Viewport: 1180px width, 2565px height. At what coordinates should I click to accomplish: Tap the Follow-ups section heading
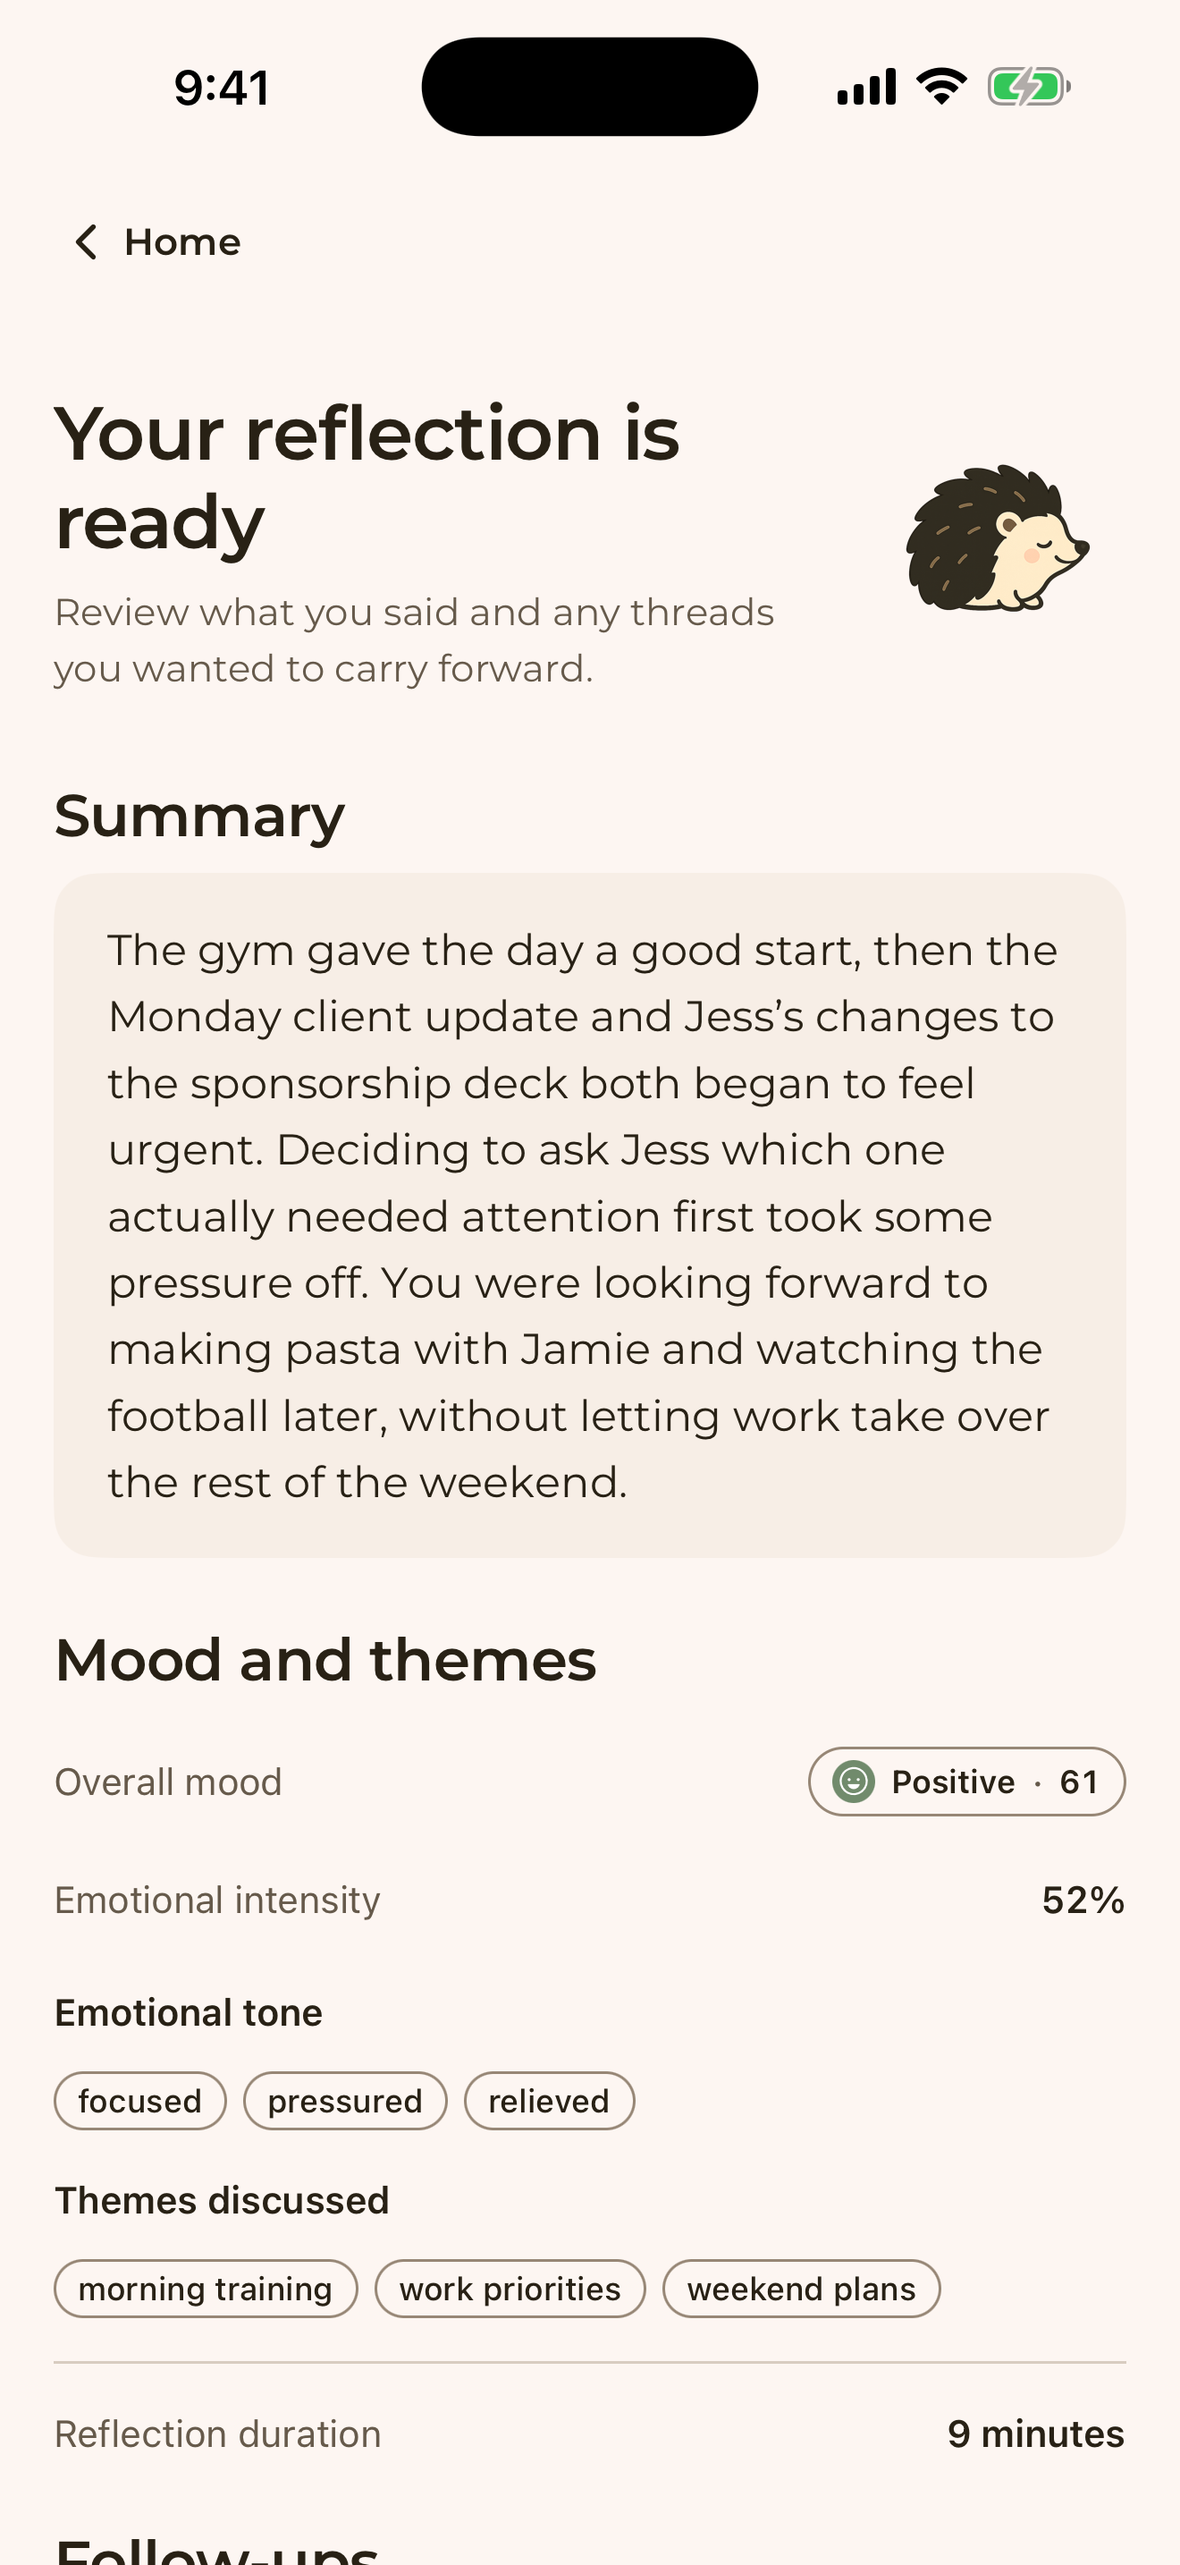tap(217, 2551)
